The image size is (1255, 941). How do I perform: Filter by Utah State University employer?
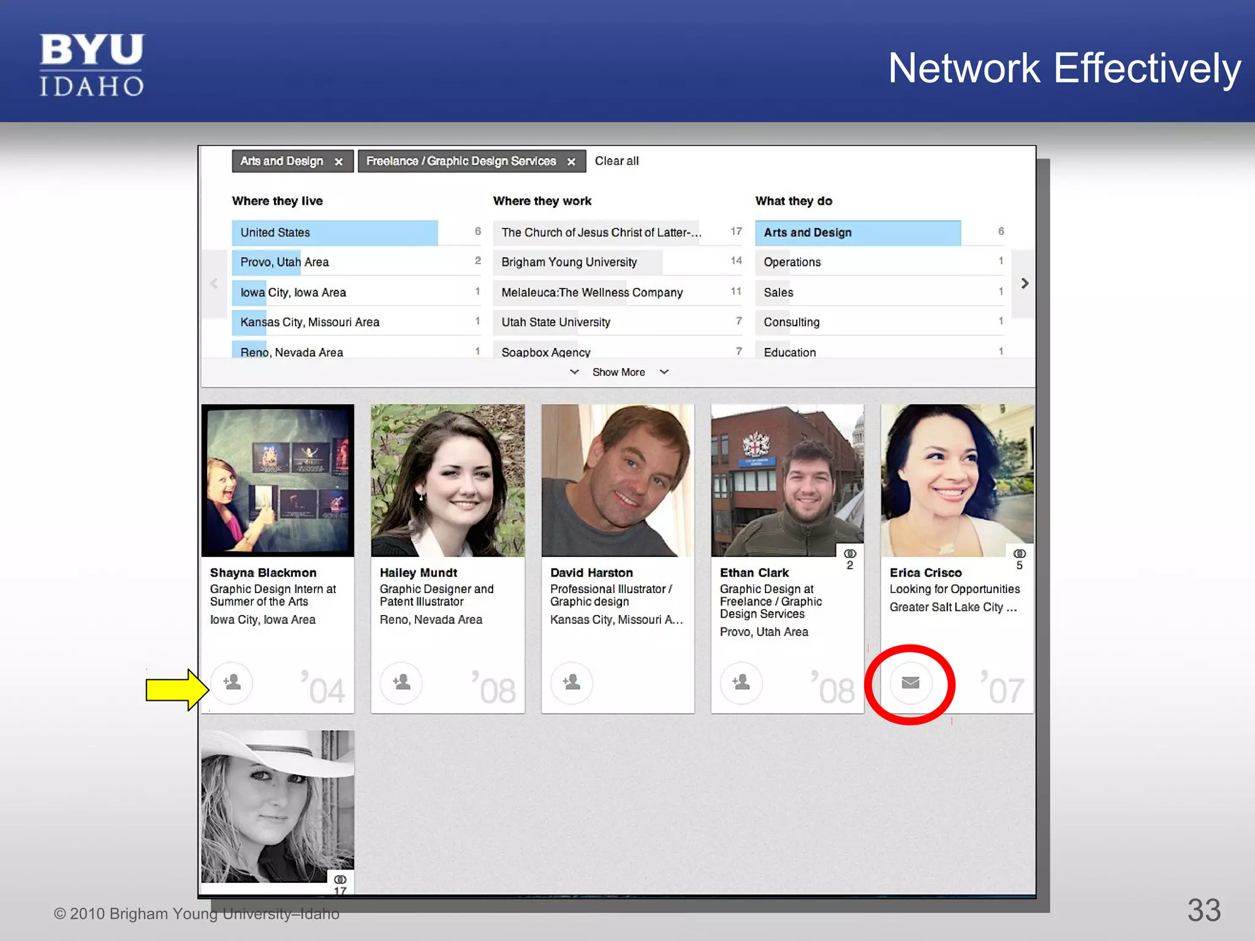(x=618, y=322)
